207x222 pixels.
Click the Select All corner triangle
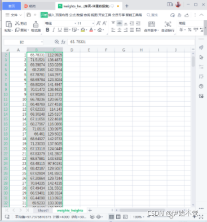(7, 50)
